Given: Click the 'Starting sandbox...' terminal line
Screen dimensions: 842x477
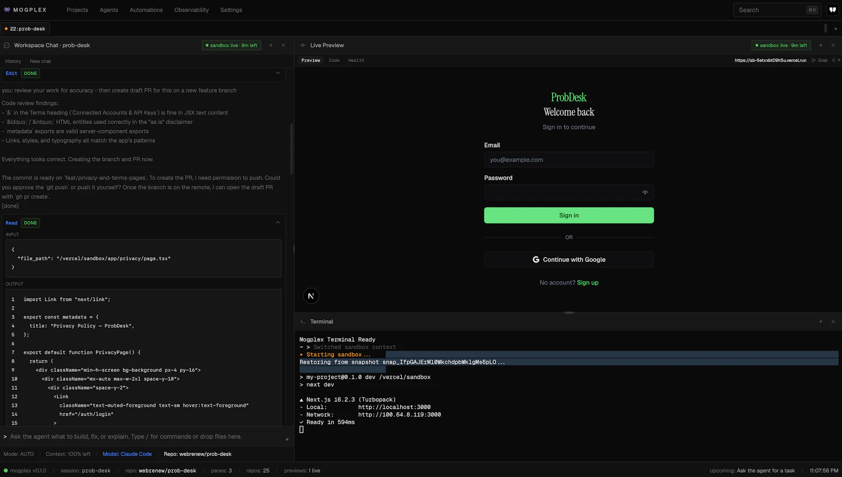Looking at the screenshot, I should pyautogui.click(x=335, y=354).
